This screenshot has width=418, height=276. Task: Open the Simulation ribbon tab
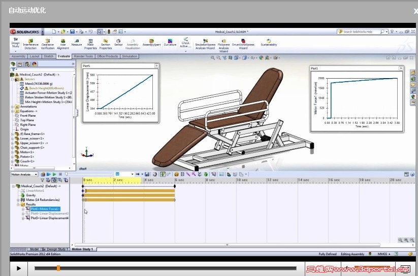130,56
